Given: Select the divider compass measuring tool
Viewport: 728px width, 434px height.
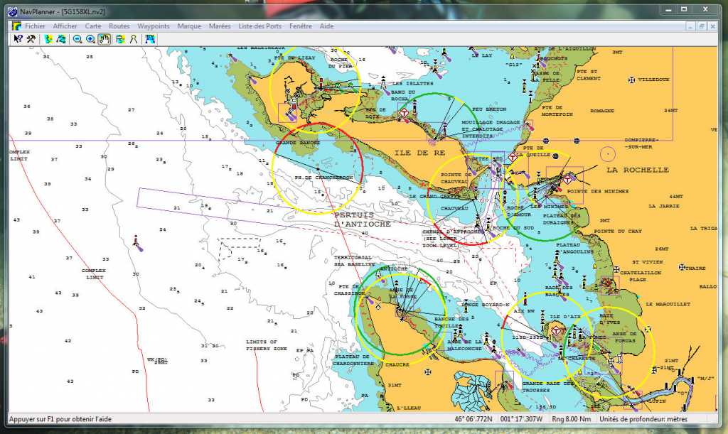Looking at the screenshot, I should coord(133,39).
